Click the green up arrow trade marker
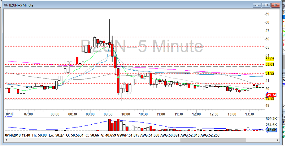 click(118, 77)
